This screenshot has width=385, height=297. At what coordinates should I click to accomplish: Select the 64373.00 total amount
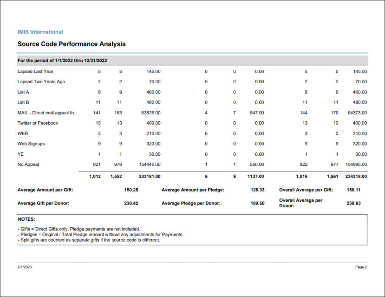tap(357, 113)
